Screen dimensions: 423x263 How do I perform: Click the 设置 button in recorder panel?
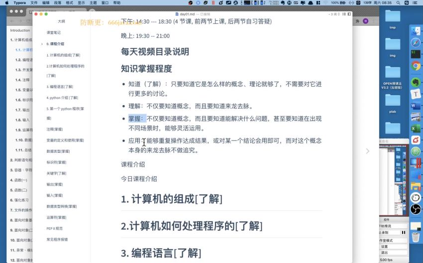coord(385,246)
